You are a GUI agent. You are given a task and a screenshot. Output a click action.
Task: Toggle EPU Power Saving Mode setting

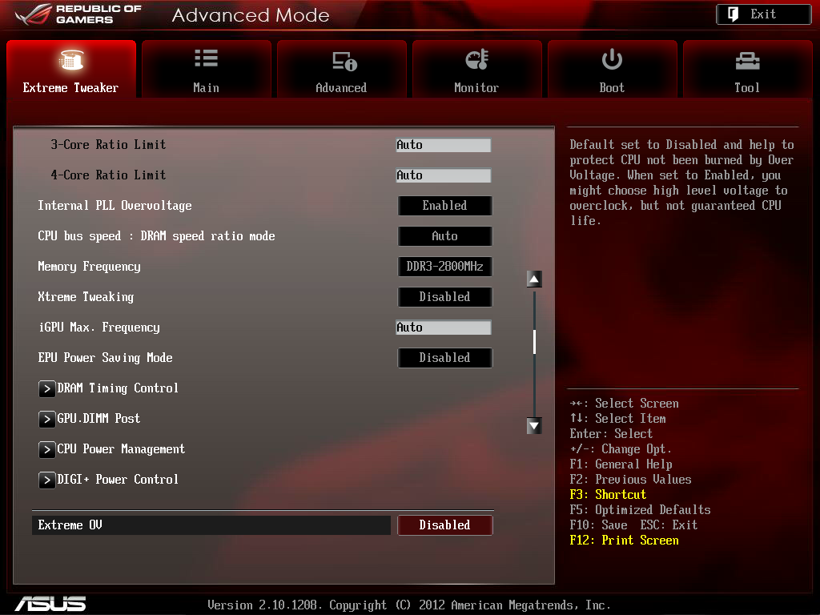pos(444,358)
